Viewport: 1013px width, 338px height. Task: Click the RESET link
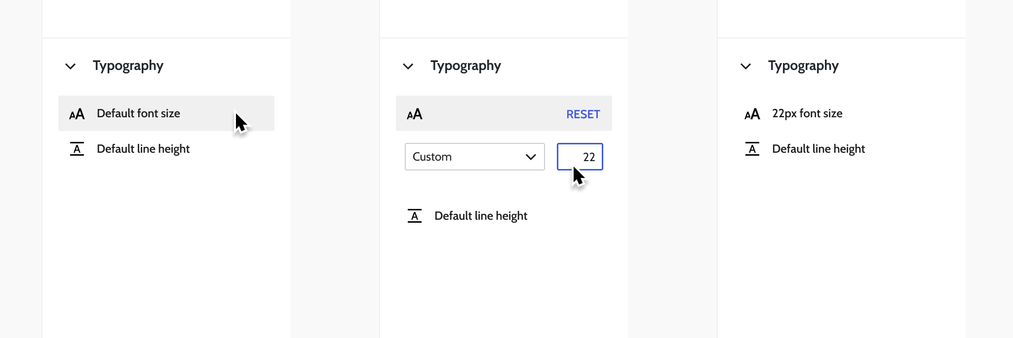click(x=583, y=114)
